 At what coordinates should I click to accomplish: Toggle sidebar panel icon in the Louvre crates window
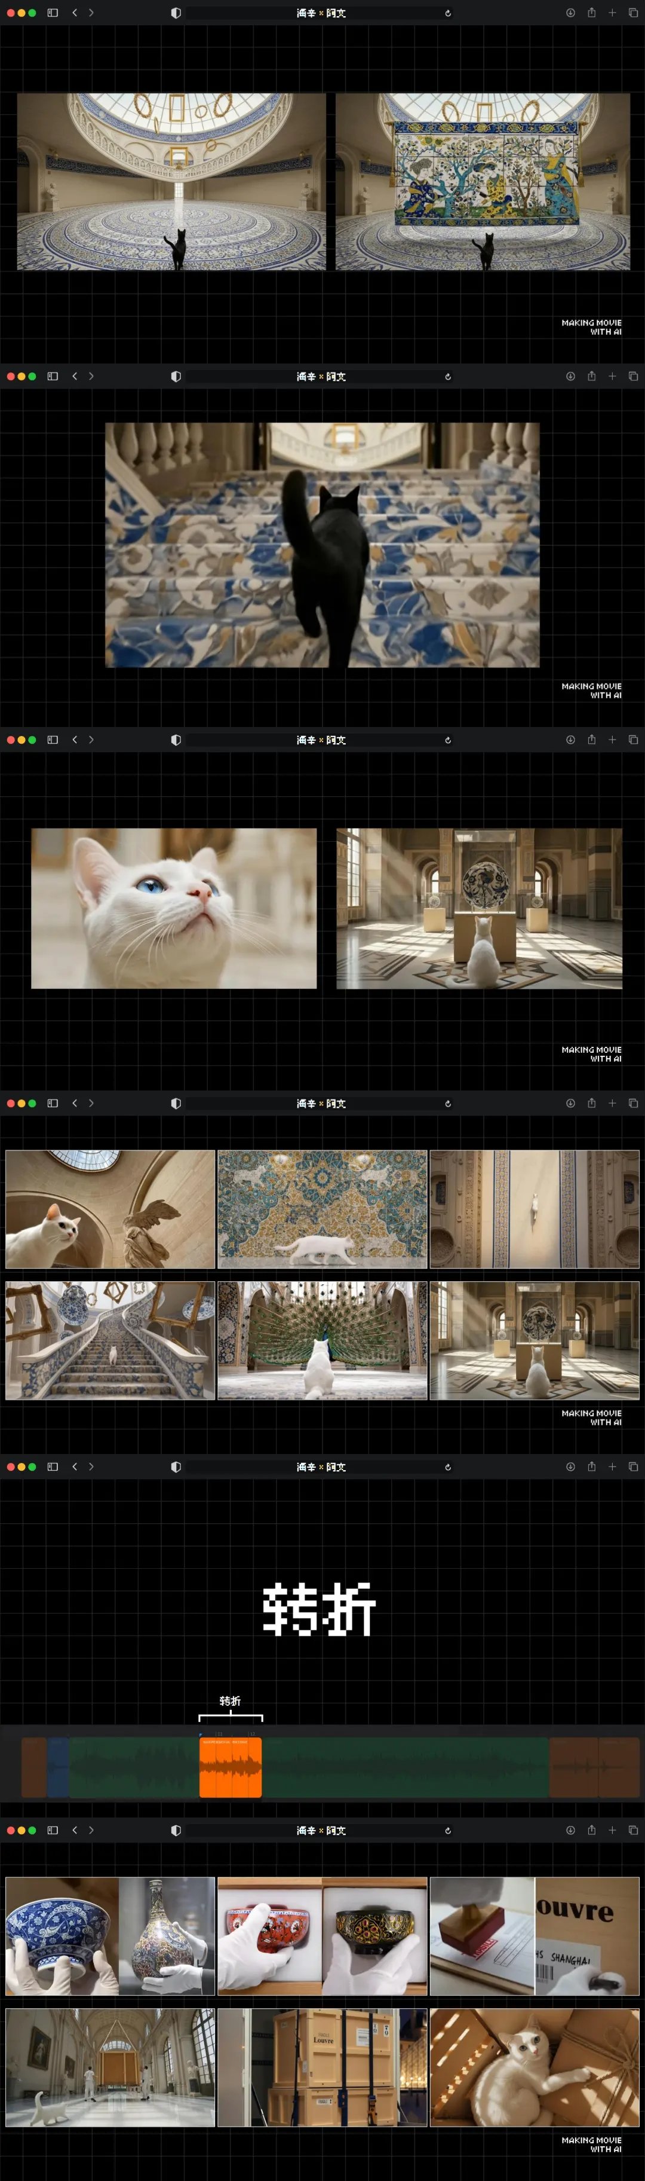click(x=53, y=1831)
